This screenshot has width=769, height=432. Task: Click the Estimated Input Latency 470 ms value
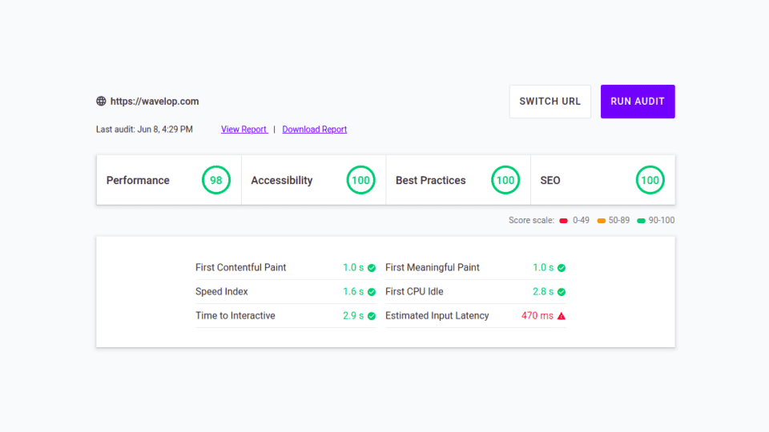pos(537,316)
